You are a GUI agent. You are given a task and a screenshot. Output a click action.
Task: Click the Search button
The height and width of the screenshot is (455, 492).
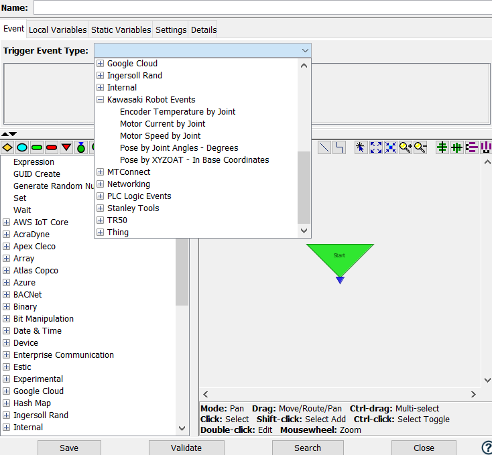(308, 448)
